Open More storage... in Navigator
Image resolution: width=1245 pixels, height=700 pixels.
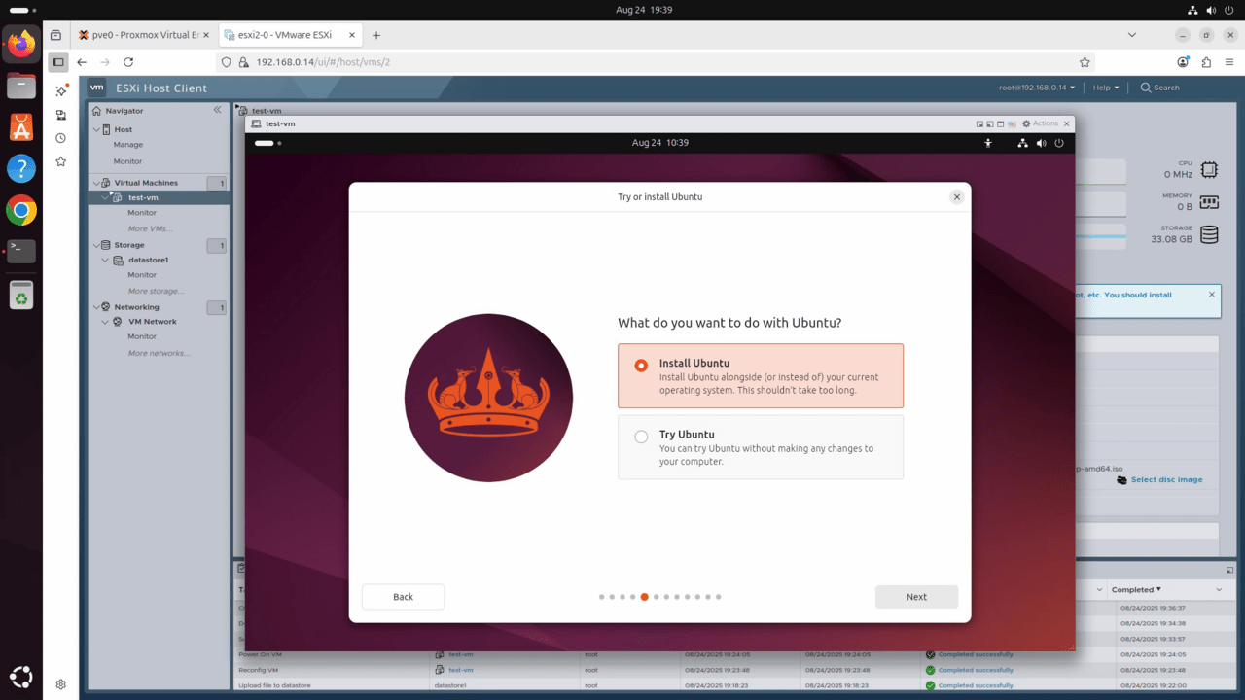(156, 291)
